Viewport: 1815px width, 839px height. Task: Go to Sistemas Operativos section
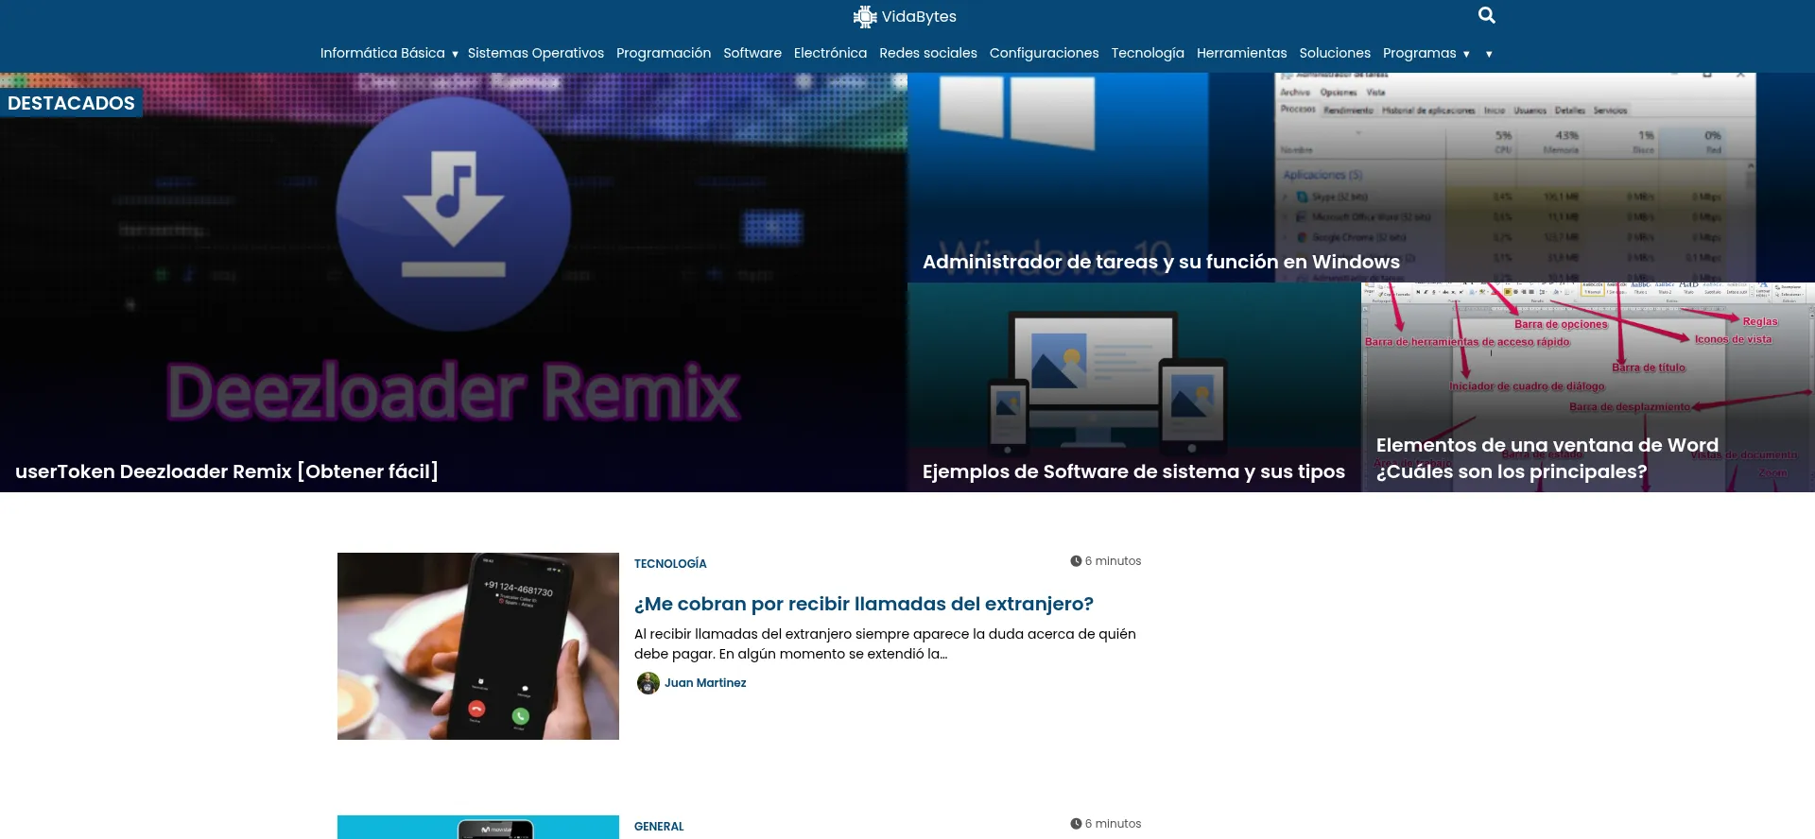[x=536, y=53]
